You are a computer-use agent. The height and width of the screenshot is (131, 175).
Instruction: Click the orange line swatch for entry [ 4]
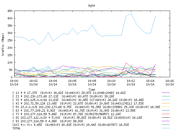[x=166, y=103]
